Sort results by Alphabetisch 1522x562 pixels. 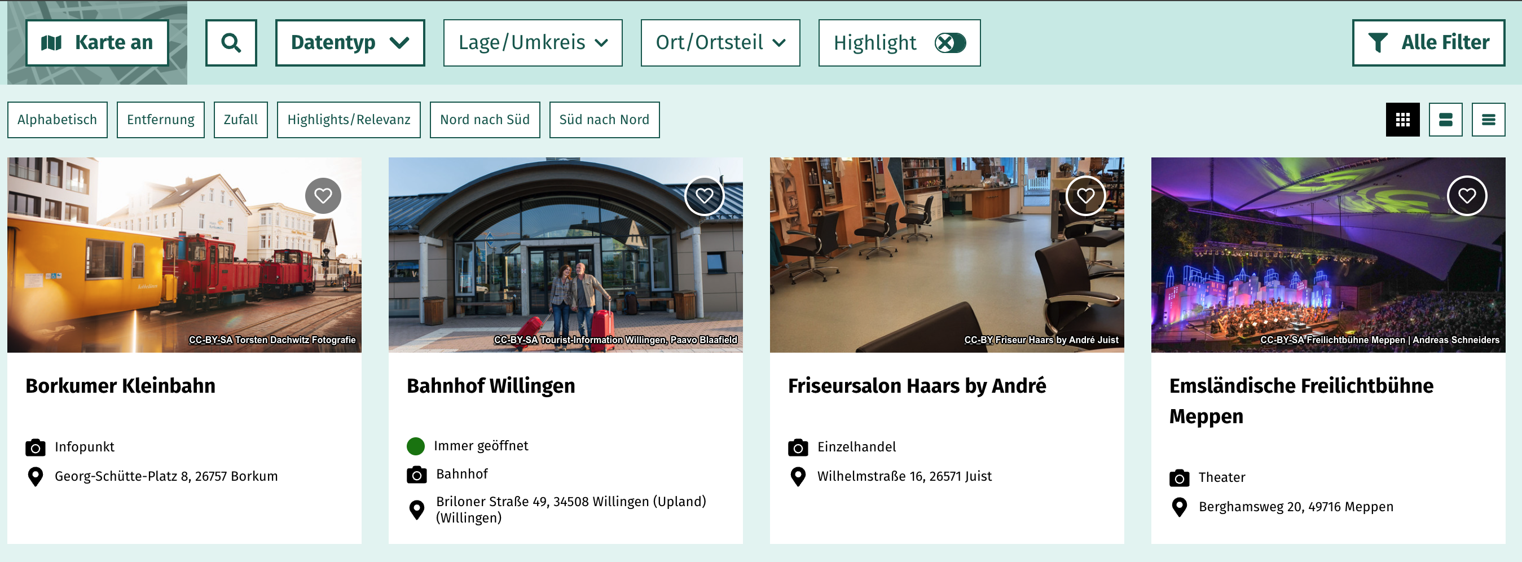[x=58, y=120]
